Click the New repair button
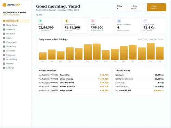Image resolution: width=171 pixels, height=128 pixels. 137,7
